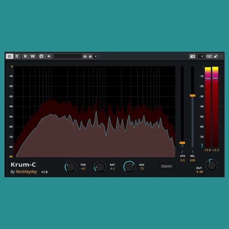Click the A/B comparison setting icon
Screen dimensions: 229x229
click(x=41, y=56)
